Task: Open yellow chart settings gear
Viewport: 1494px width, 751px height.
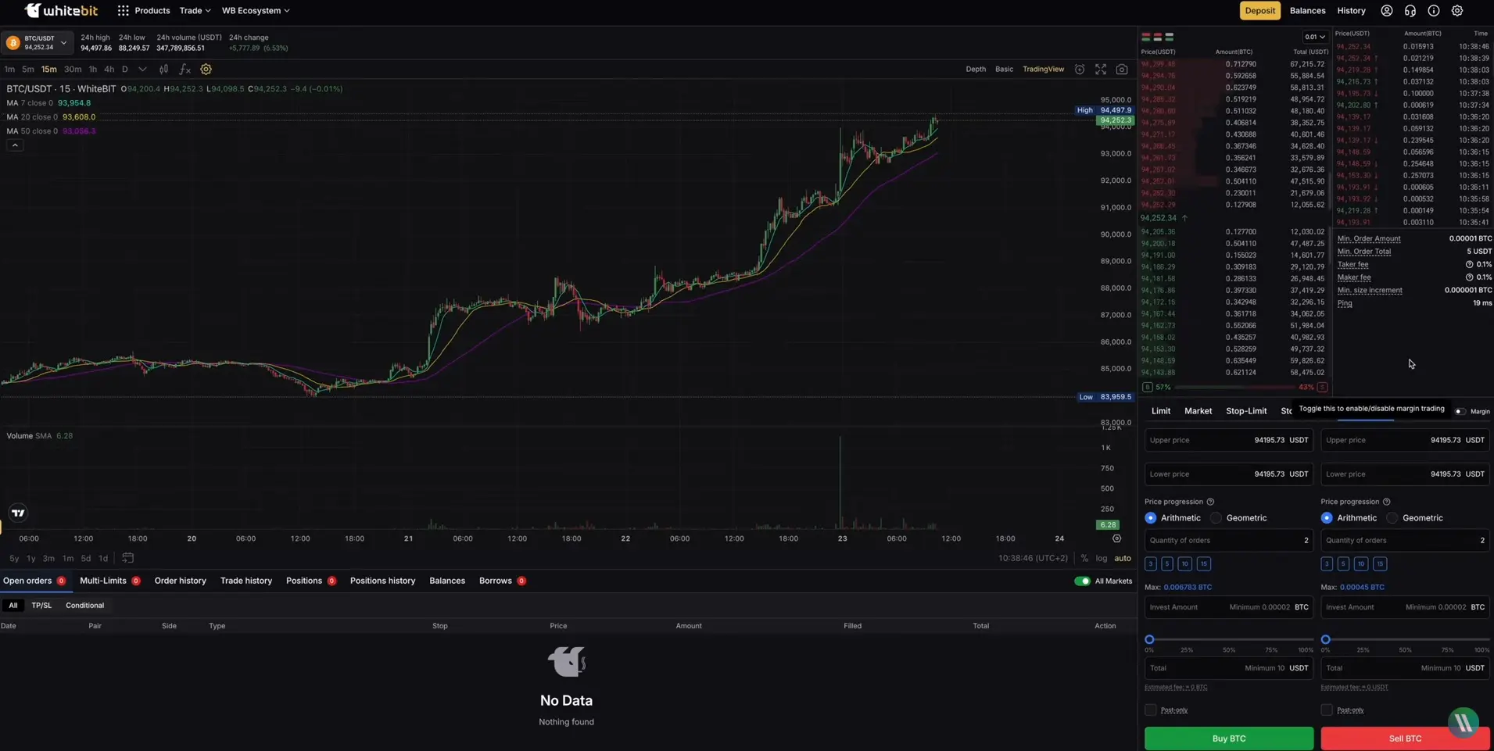Action: pos(206,70)
